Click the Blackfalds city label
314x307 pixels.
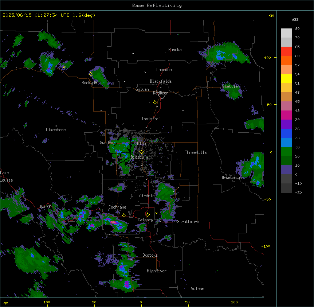click(161, 81)
